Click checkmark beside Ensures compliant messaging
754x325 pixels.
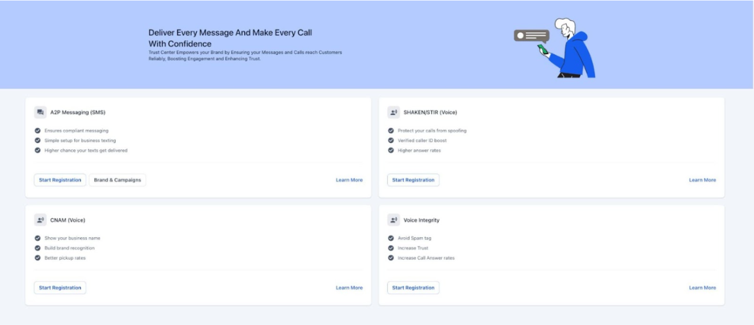pos(38,131)
